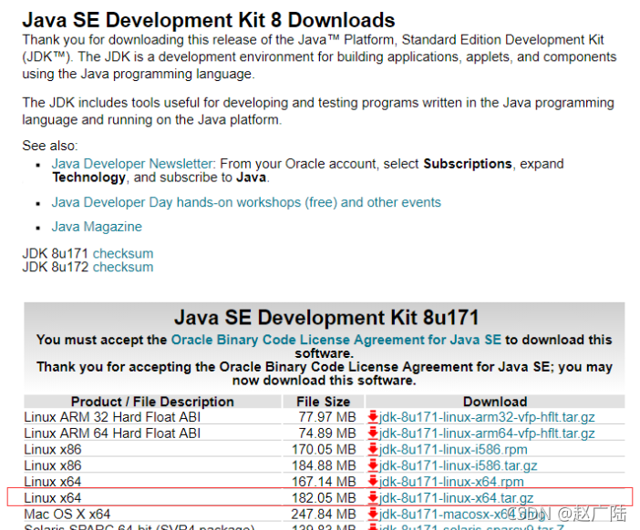Click download arrow icon for jdk-8u171-linux-arm64-vfp-hflt.tar.gz
640x530 pixels.
373,433
